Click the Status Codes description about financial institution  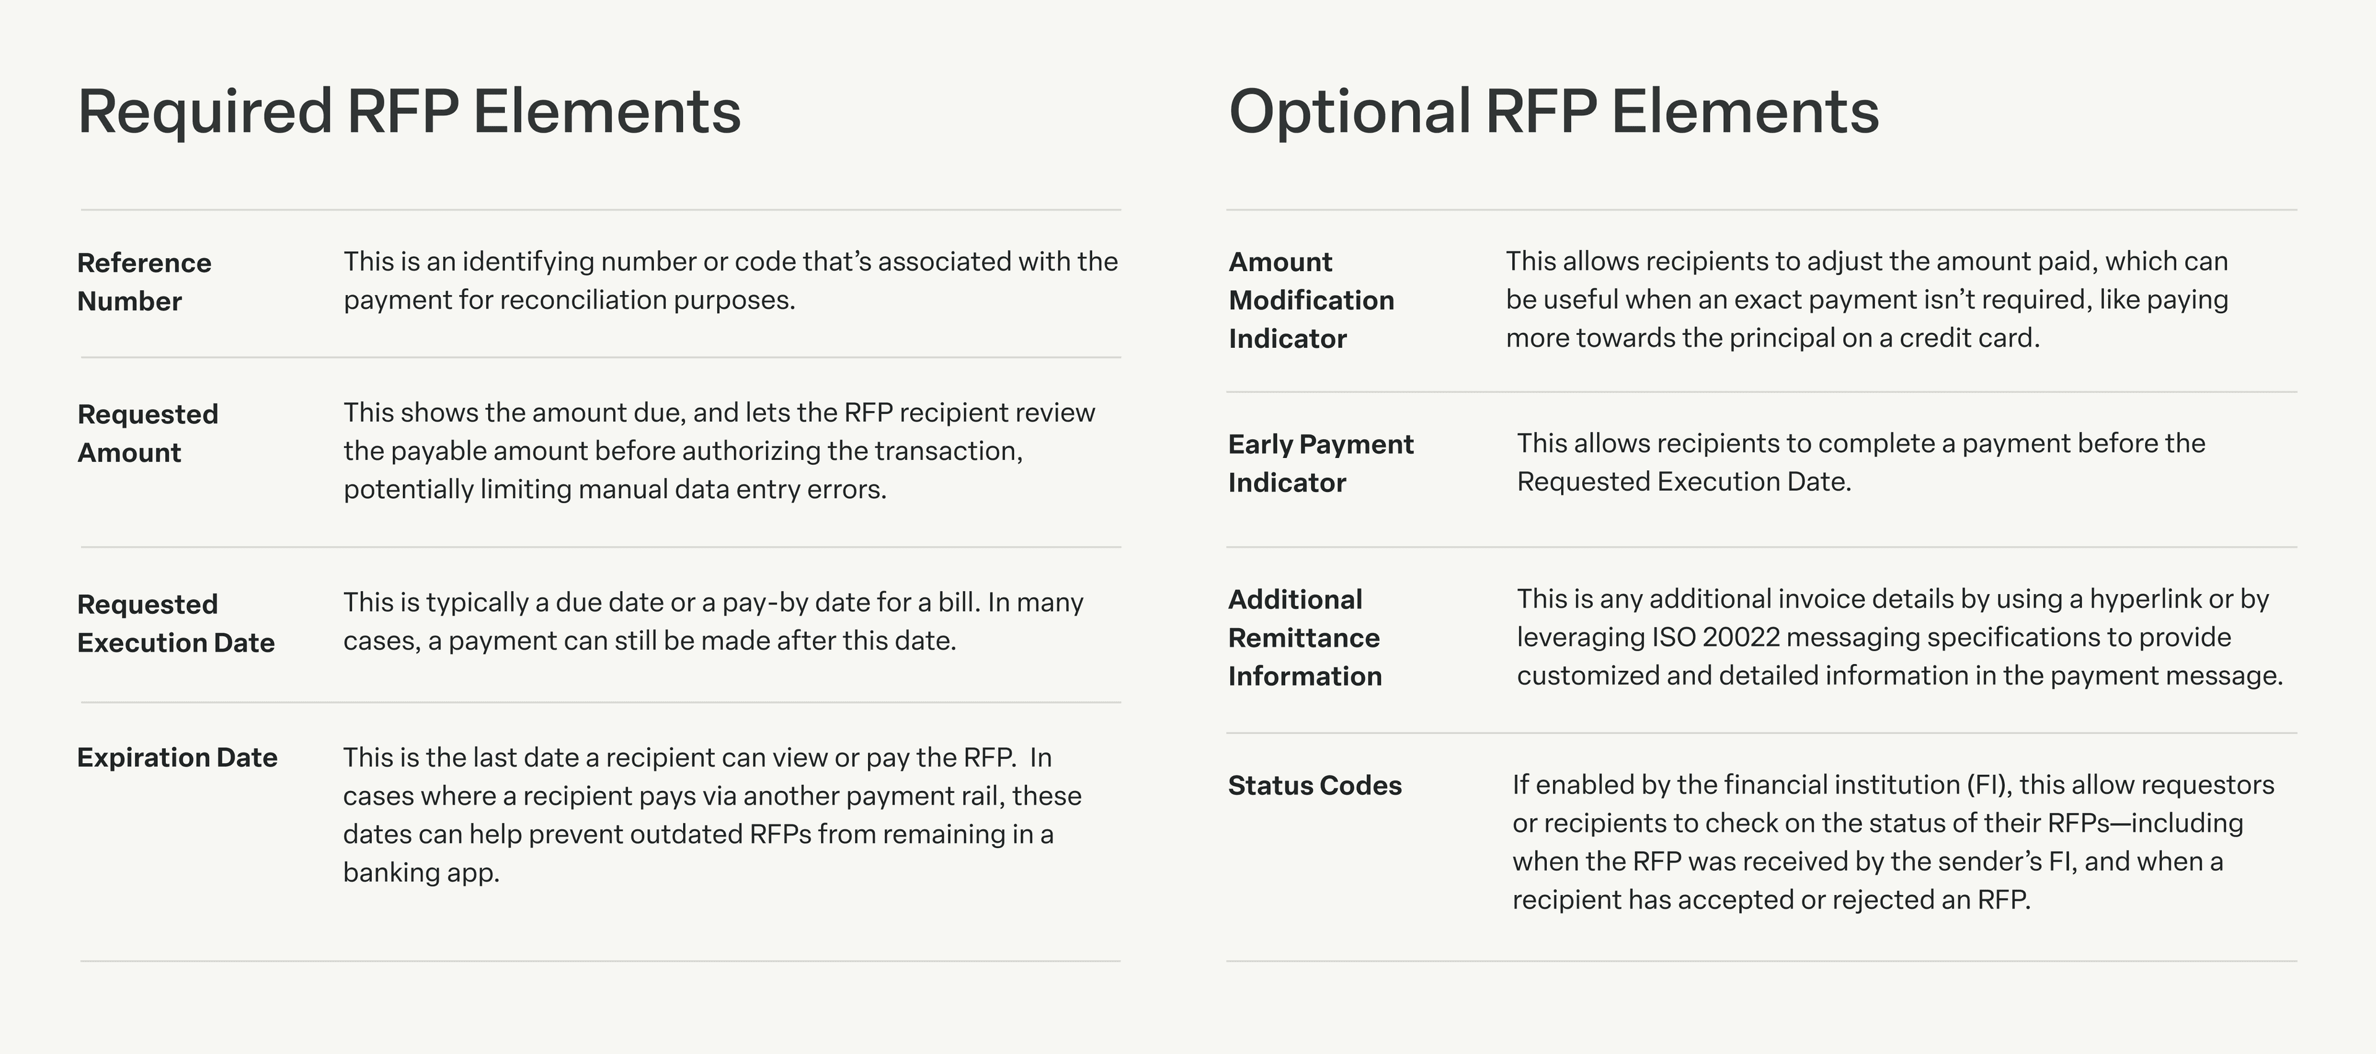pyautogui.click(x=1892, y=842)
